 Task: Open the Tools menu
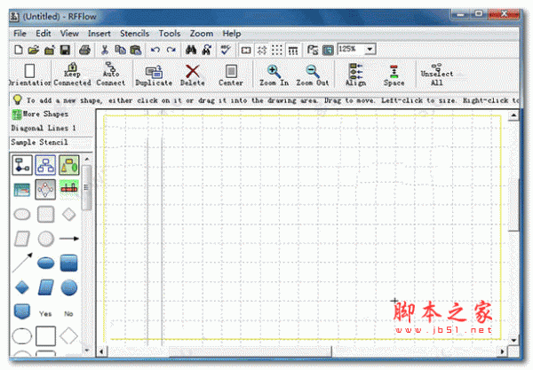coord(170,33)
